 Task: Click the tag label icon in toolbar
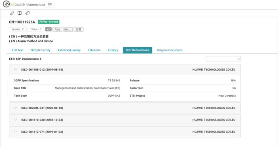[x=27, y=13]
